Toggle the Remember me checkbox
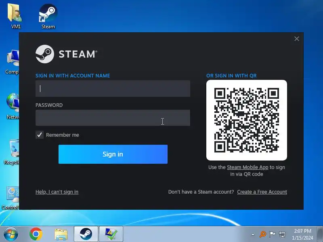Image resolution: width=323 pixels, height=242 pixels. pyautogui.click(x=40, y=135)
